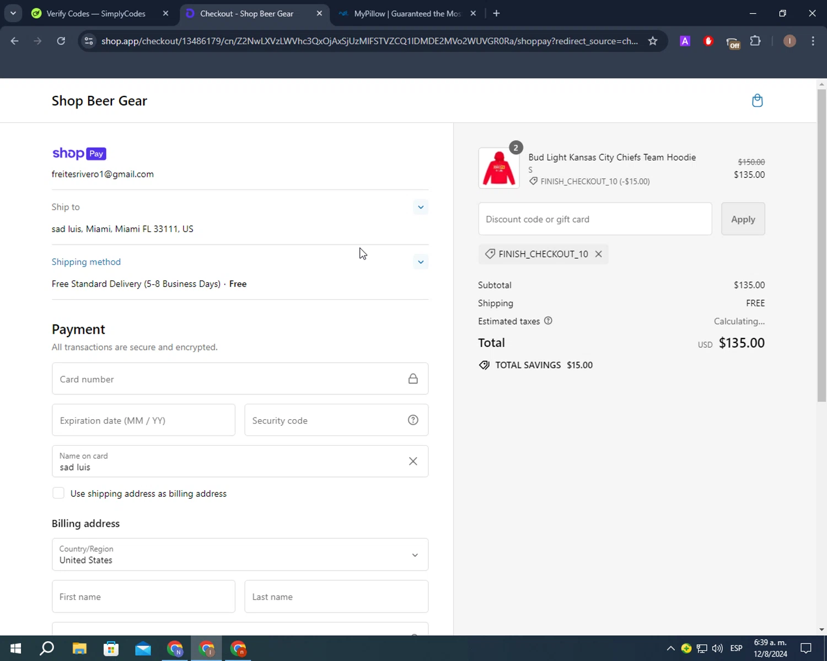
Task: Click the freitesrivero1@gmail.com account email
Action: [x=103, y=174]
